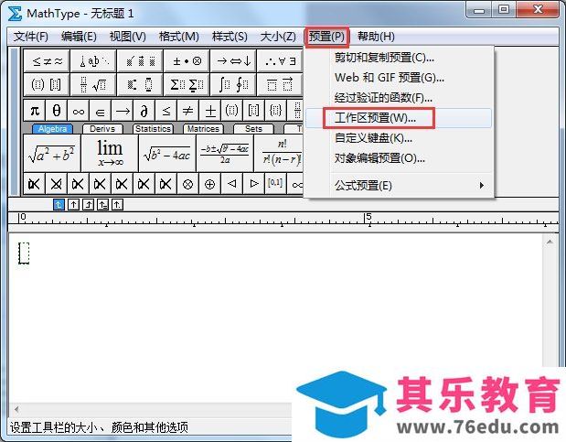Insert the curly braces template
Image resolution: width=566 pixels, height=442 pixels.
pyautogui.click(x=276, y=111)
